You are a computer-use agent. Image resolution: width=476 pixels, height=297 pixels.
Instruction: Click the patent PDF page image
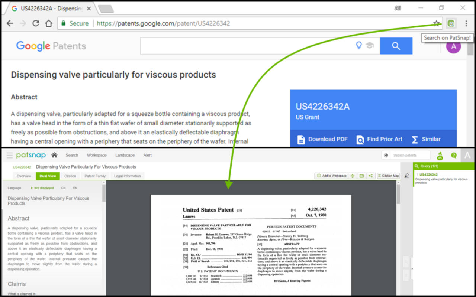click(251, 245)
